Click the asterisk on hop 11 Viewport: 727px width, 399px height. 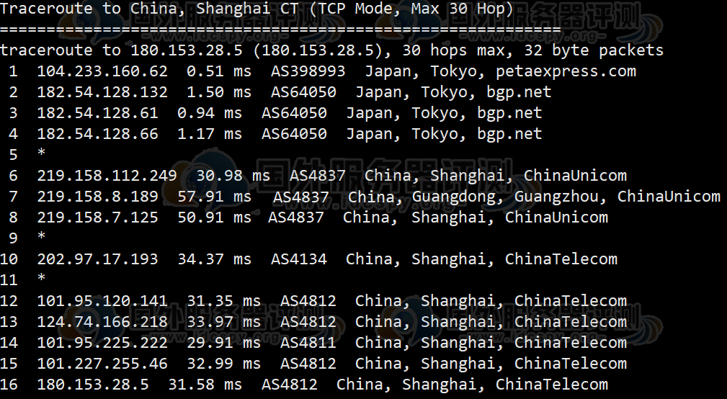point(41,277)
